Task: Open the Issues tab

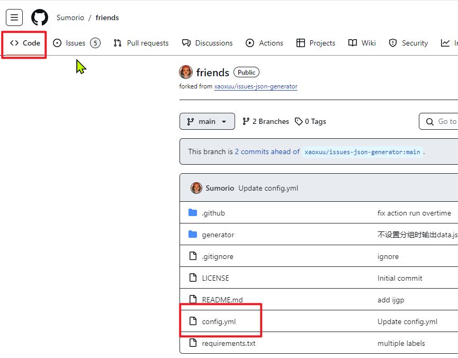Action: [76, 43]
